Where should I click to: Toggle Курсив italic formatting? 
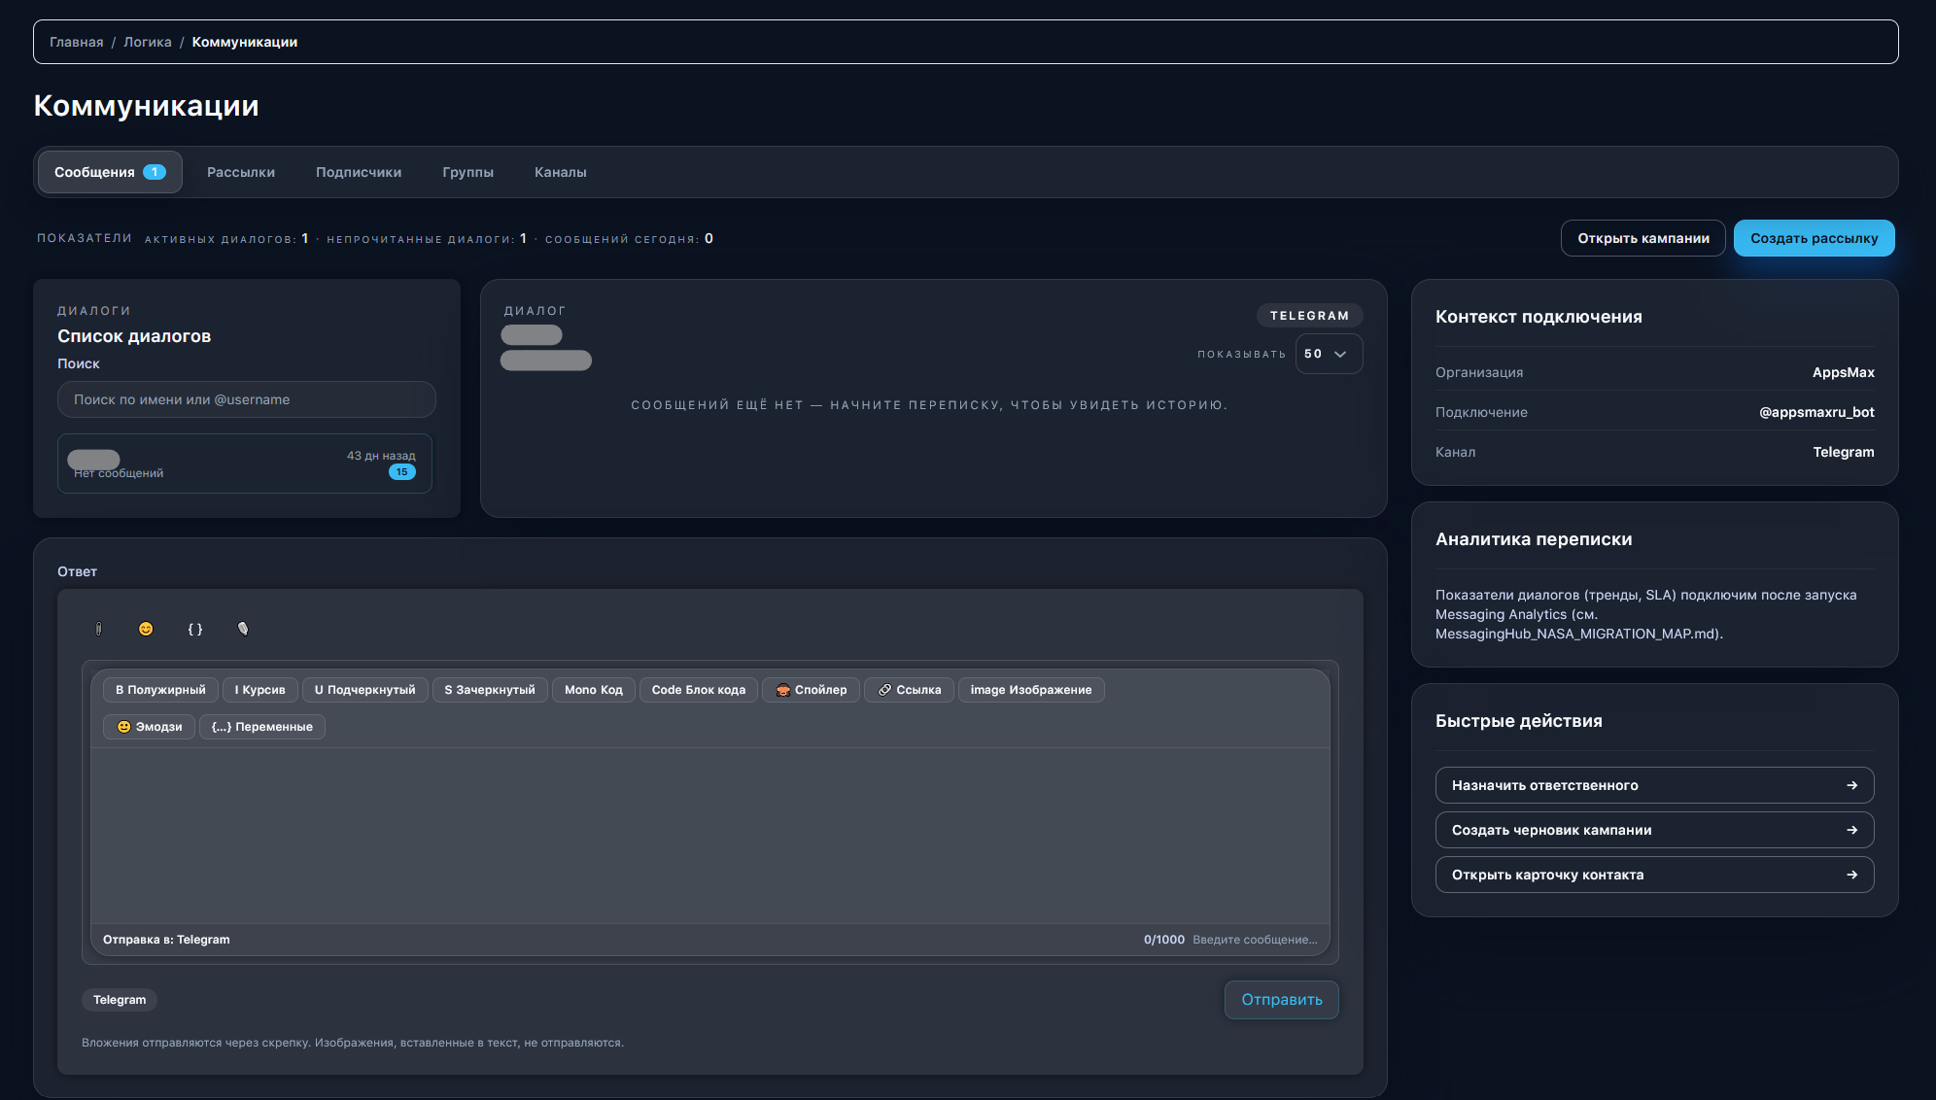pos(259,690)
